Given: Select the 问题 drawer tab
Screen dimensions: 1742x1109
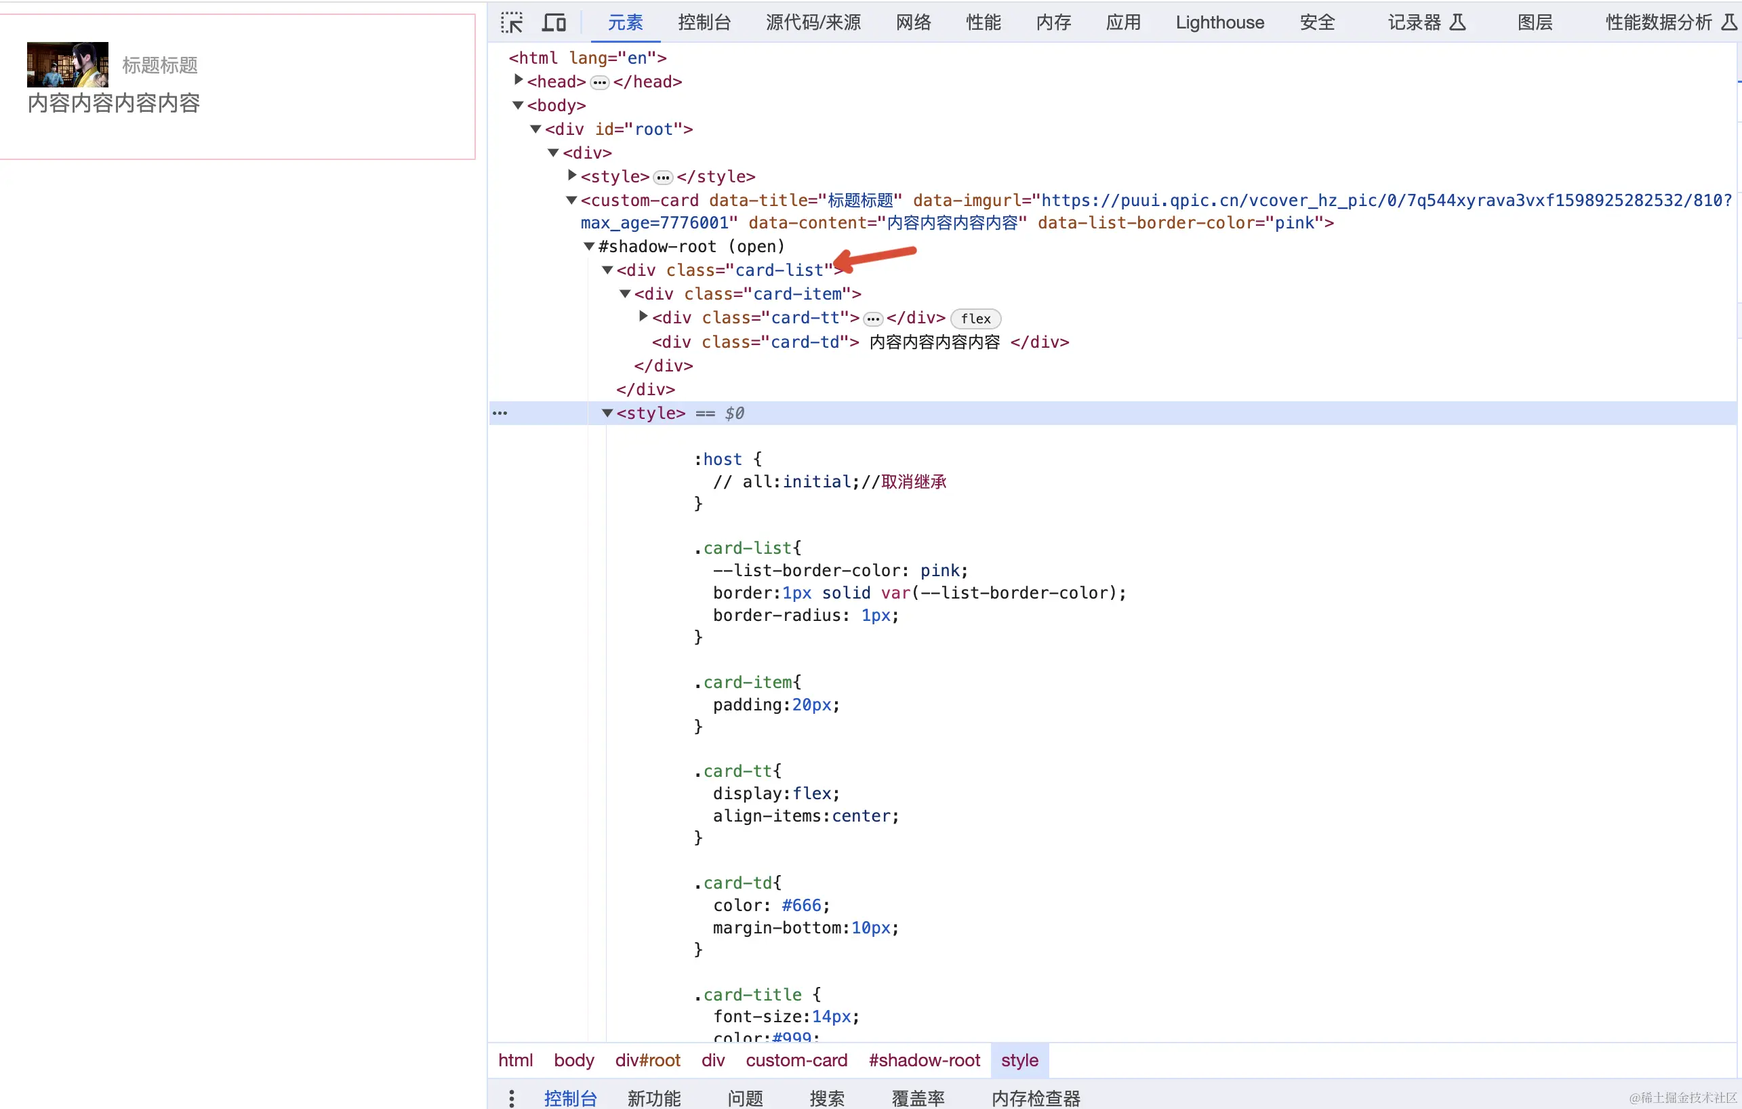Looking at the screenshot, I should point(744,1097).
